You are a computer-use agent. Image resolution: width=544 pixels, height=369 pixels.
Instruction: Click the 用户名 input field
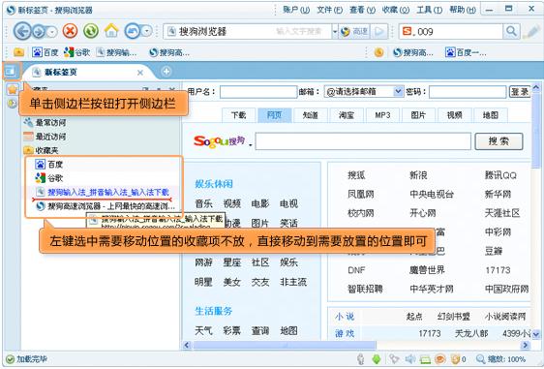258,92
